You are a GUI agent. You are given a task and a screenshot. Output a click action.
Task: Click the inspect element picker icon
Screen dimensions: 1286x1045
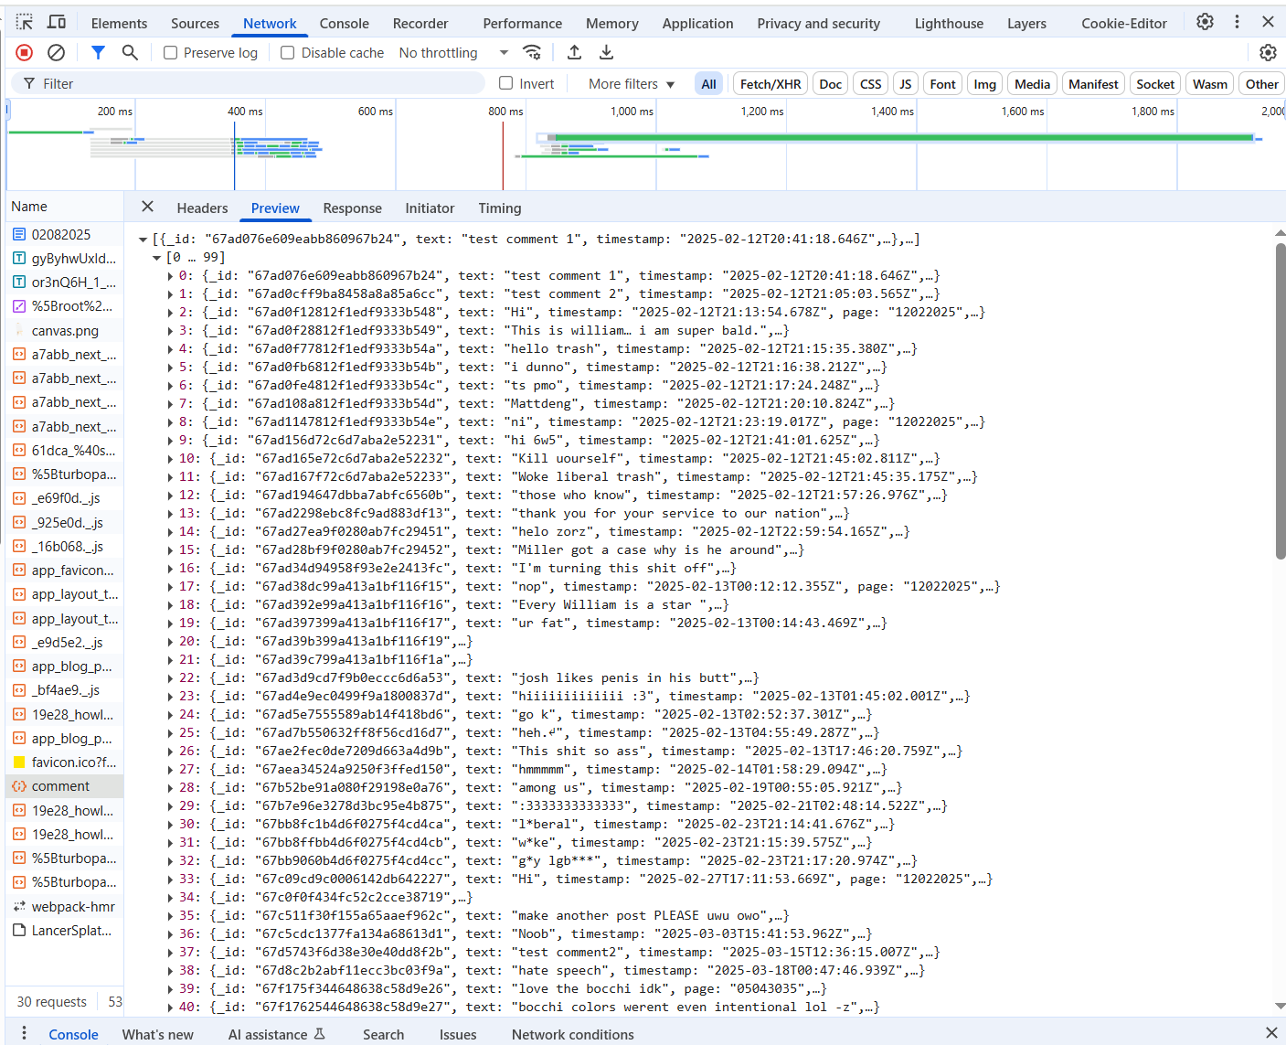25,22
